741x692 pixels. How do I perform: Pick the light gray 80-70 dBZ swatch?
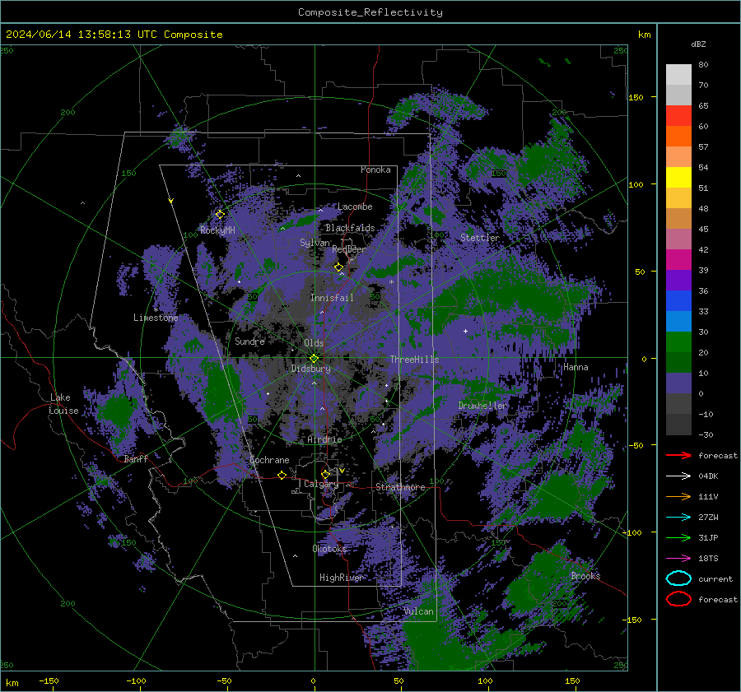coord(678,75)
